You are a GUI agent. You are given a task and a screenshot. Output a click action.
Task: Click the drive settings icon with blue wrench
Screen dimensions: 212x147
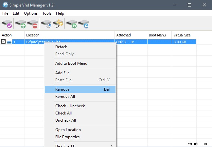[83, 24]
